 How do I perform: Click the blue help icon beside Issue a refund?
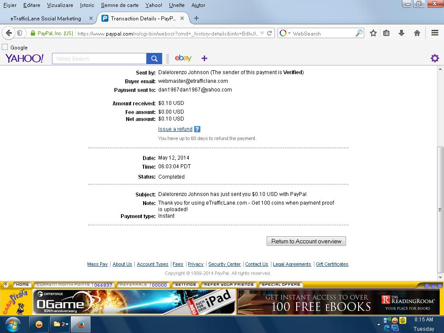pos(197,129)
